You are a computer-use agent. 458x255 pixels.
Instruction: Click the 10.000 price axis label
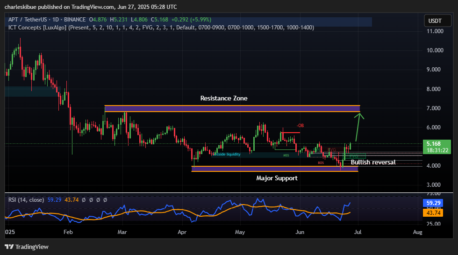pyautogui.click(x=435, y=50)
